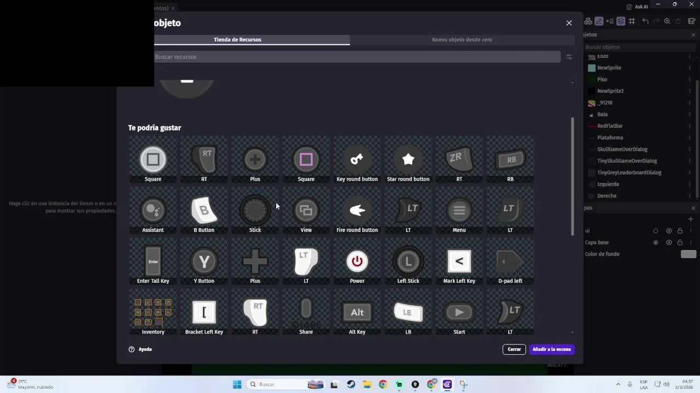The width and height of the screenshot is (700, 393).
Task: Open Color de fondo color swatch
Action: coord(689,254)
